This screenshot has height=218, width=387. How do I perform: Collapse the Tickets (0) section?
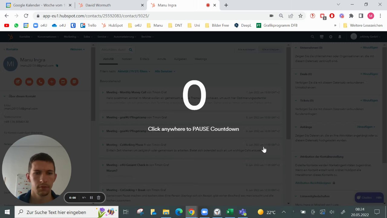coord(296,101)
